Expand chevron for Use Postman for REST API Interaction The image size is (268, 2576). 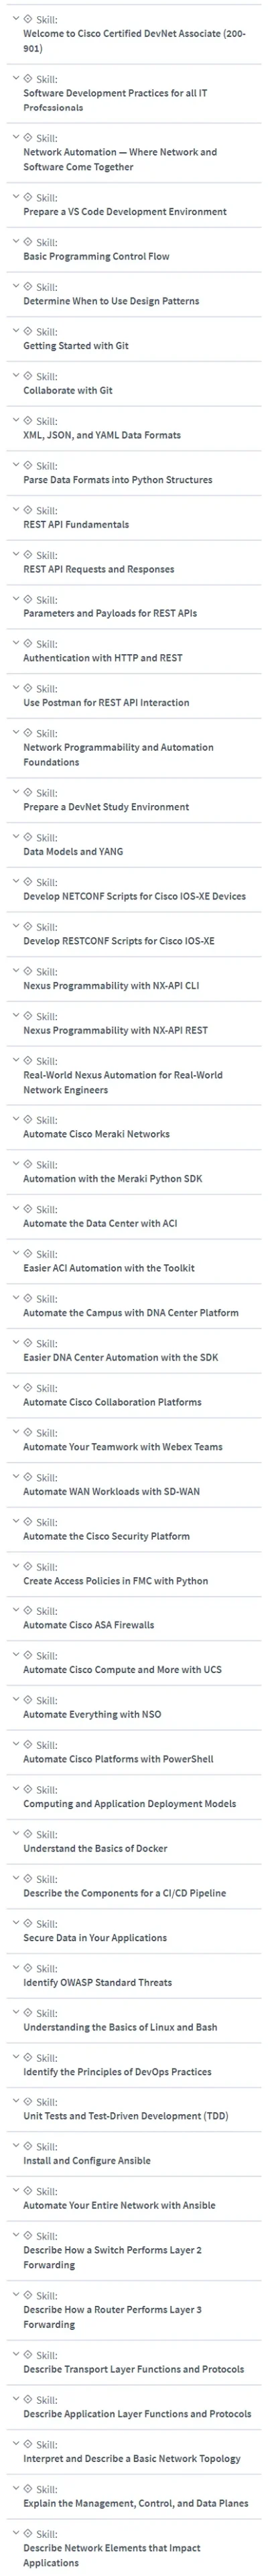click(15, 688)
